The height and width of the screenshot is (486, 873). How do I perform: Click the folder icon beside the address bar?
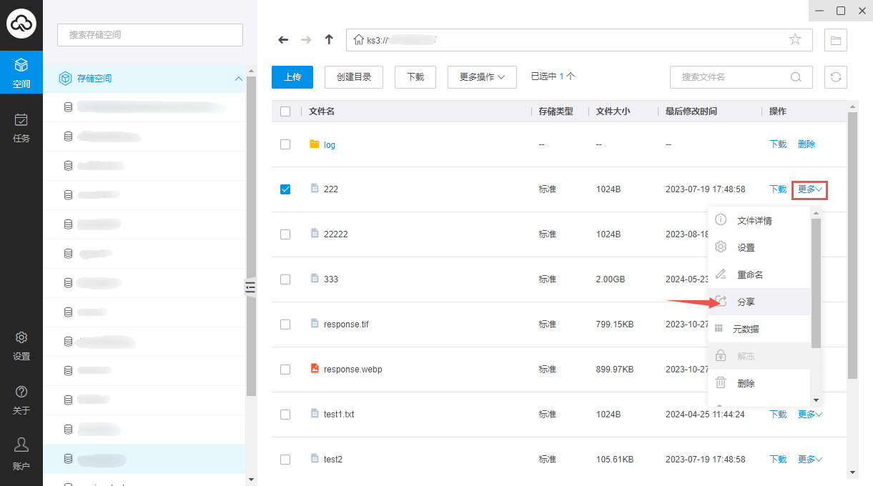tap(835, 40)
